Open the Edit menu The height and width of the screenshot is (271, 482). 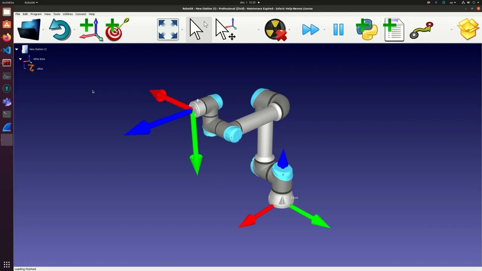click(x=25, y=14)
